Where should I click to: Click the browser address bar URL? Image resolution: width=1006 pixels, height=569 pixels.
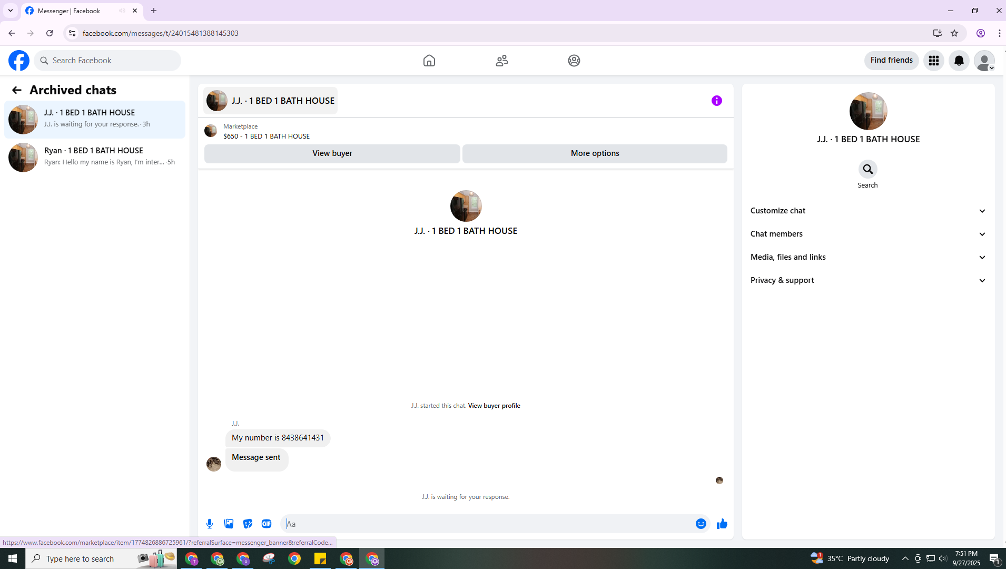[x=160, y=33]
